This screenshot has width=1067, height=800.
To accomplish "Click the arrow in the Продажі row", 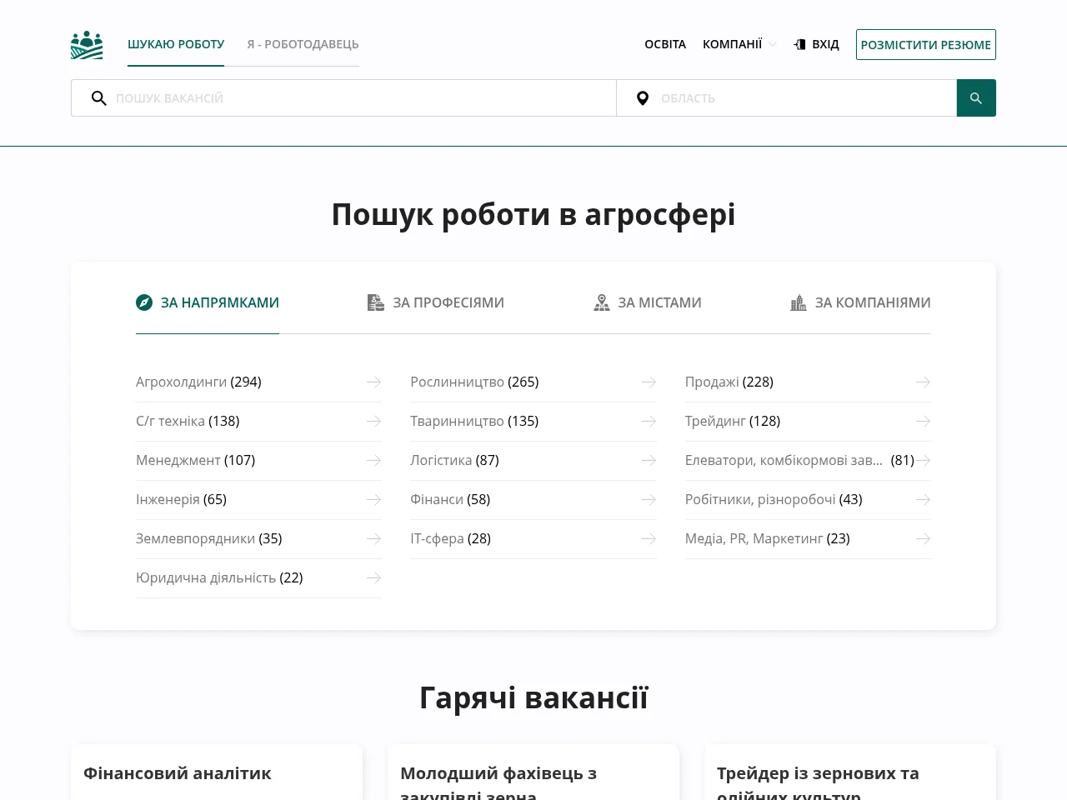I will click(x=923, y=382).
